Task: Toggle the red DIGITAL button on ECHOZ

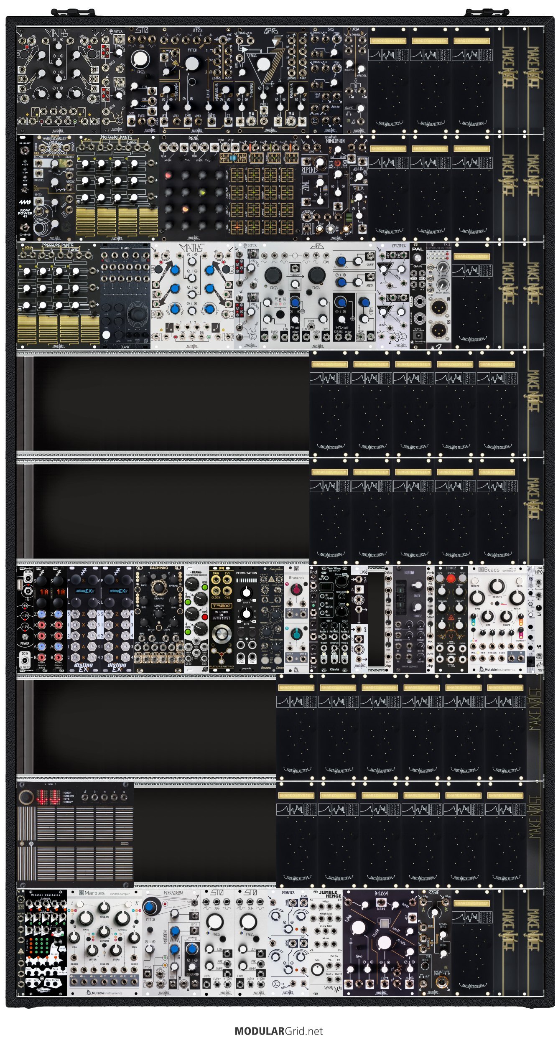Action: pyautogui.click(x=451, y=579)
